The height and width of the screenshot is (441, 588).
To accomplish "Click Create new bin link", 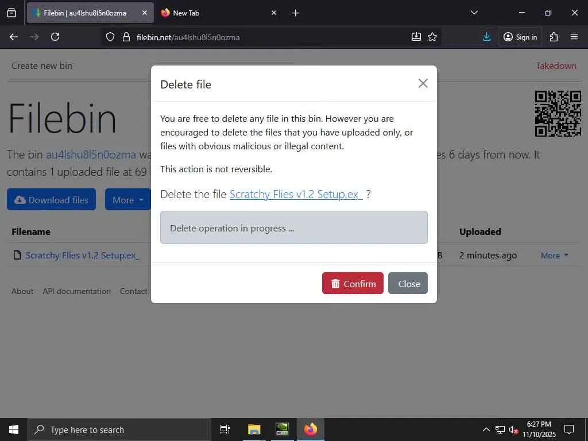I will pos(41,65).
